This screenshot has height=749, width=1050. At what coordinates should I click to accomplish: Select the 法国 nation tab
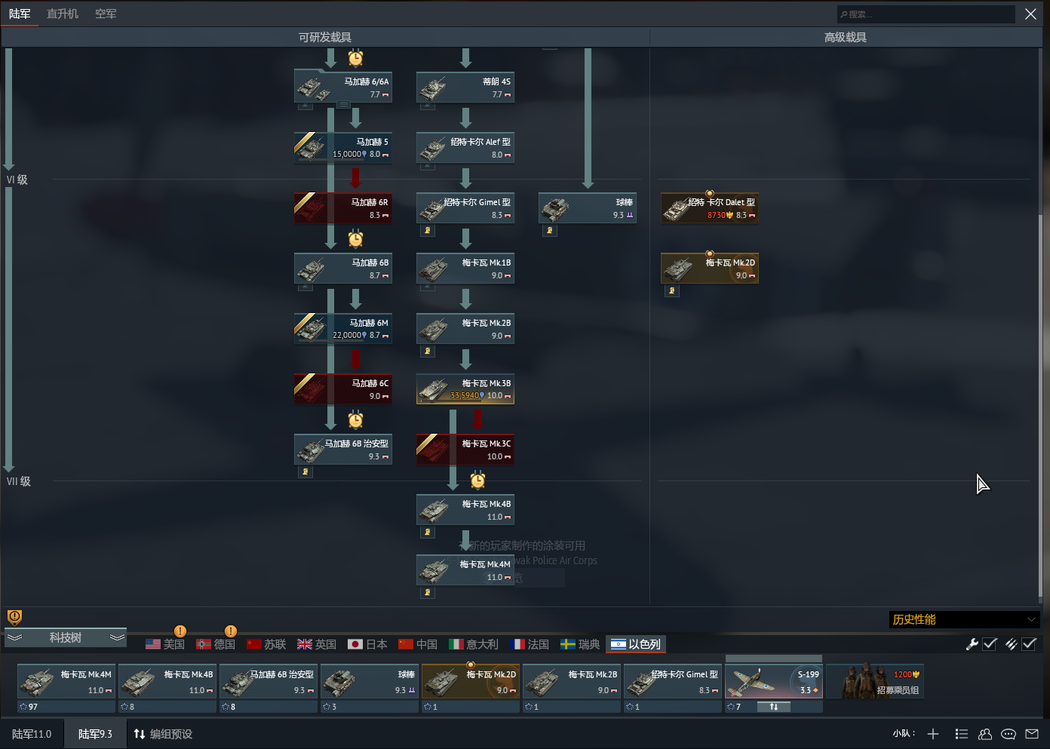(x=530, y=644)
